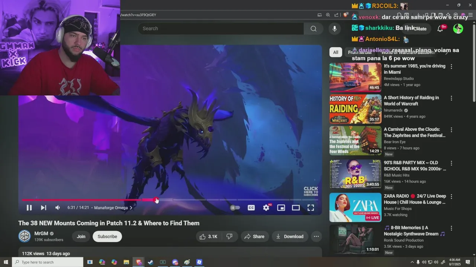
Task: Open Short History of Raiding thumbnail
Action: 356,109
